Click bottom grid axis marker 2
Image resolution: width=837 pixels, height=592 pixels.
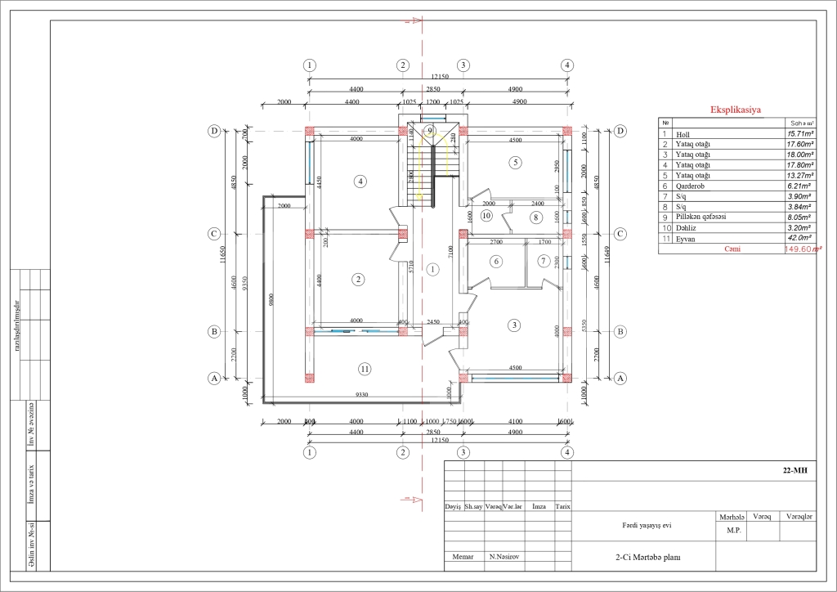pyautogui.click(x=402, y=452)
